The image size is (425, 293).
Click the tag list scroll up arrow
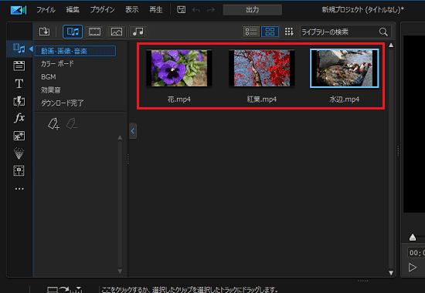[x=120, y=138]
